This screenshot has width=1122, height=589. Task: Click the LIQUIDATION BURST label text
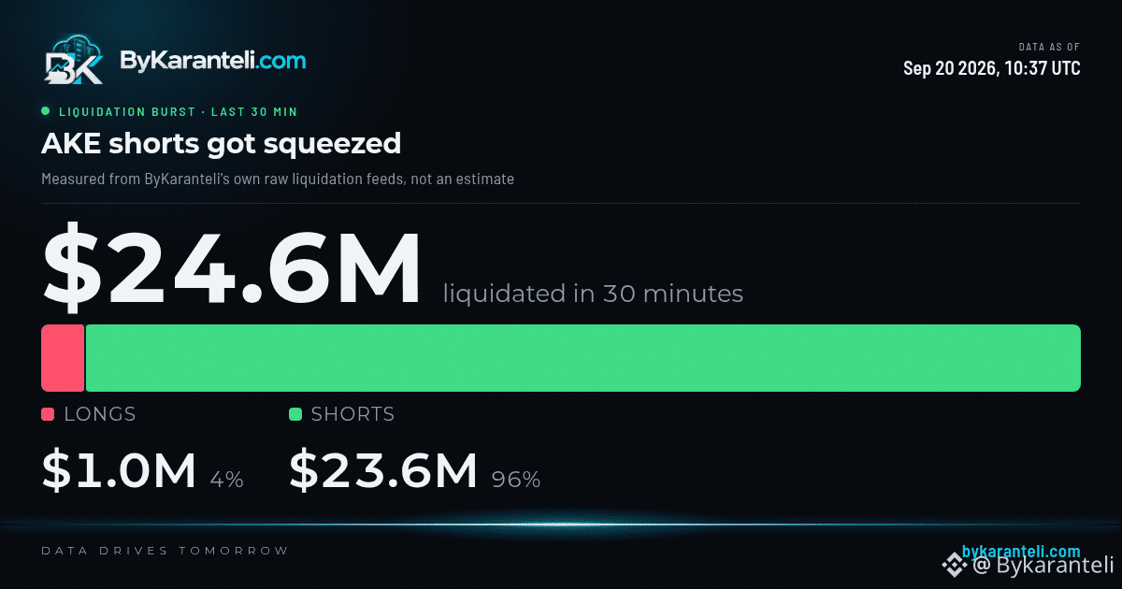127,111
